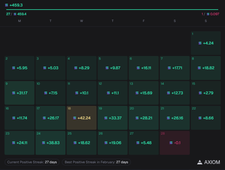Click the Solana icon next to +18.82
Screen dimensions: 225x170
199,68
